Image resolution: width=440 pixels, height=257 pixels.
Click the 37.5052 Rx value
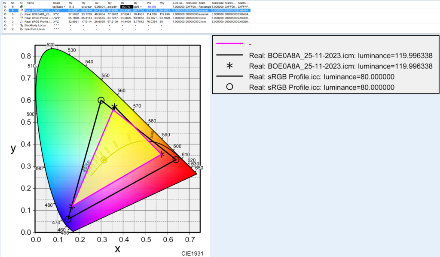pyautogui.click(x=73, y=14)
